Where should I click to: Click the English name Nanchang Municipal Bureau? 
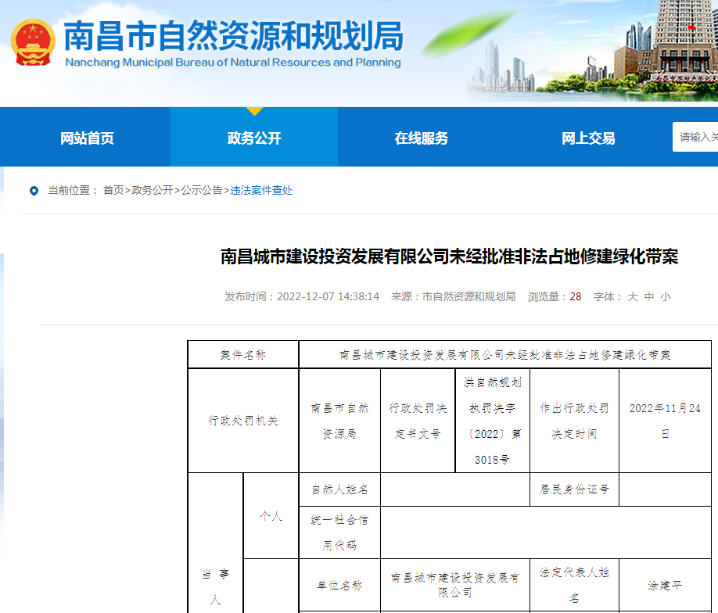[x=232, y=63]
